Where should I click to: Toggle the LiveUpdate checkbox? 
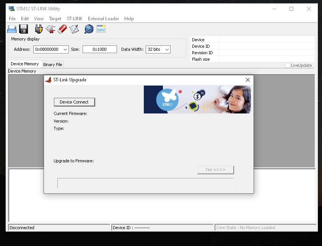tap(288, 65)
